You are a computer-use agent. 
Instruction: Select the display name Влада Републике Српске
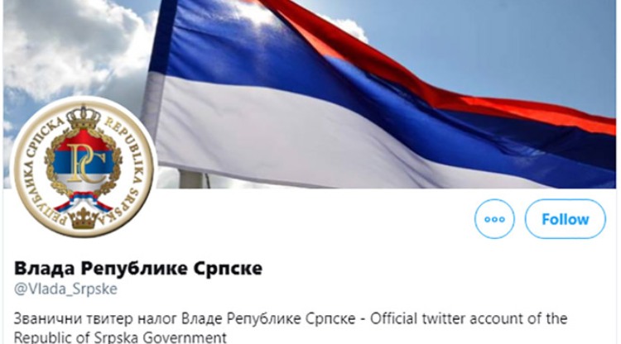click(x=138, y=269)
